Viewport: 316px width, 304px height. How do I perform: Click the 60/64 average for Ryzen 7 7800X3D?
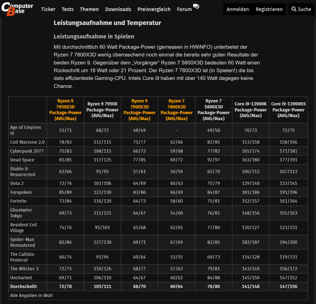pyautogui.click(x=177, y=287)
